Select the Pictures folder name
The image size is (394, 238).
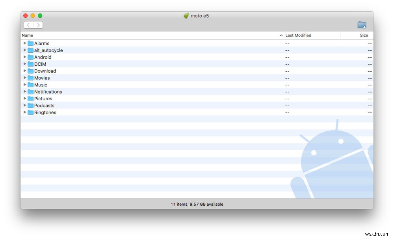coord(43,99)
